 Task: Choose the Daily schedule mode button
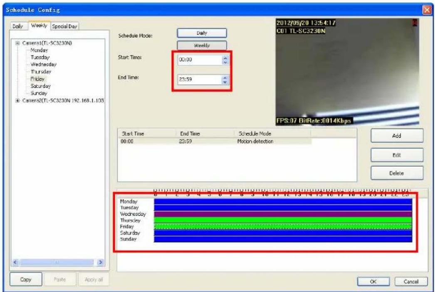(202, 33)
